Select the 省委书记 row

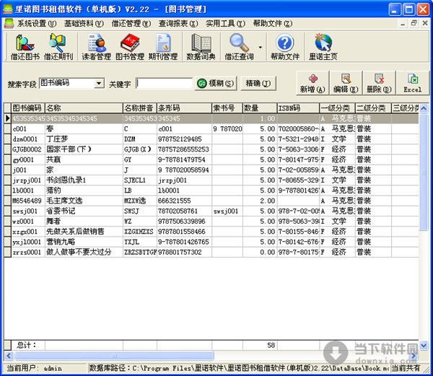click(x=211, y=211)
